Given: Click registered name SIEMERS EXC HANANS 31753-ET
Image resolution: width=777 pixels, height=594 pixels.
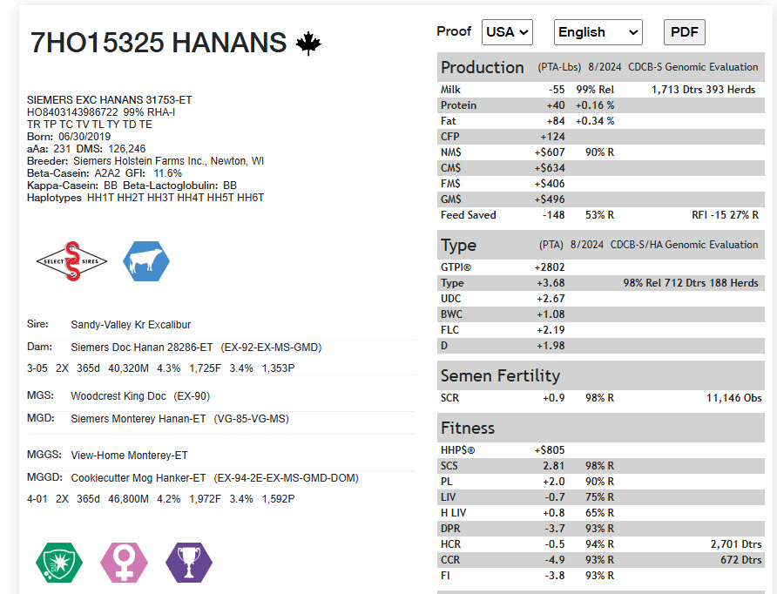Looking at the screenshot, I should [109, 100].
